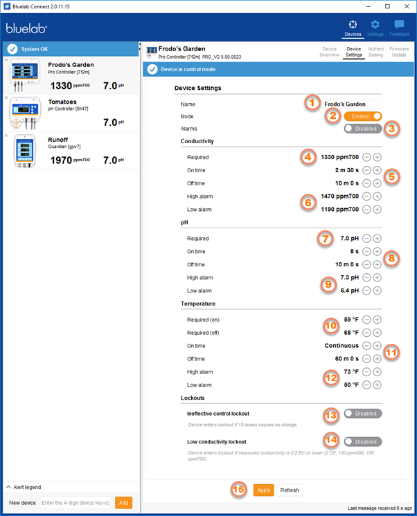Toggle Mode Control switch
Image resolution: width=417 pixels, height=516 pixels.
[x=363, y=116]
